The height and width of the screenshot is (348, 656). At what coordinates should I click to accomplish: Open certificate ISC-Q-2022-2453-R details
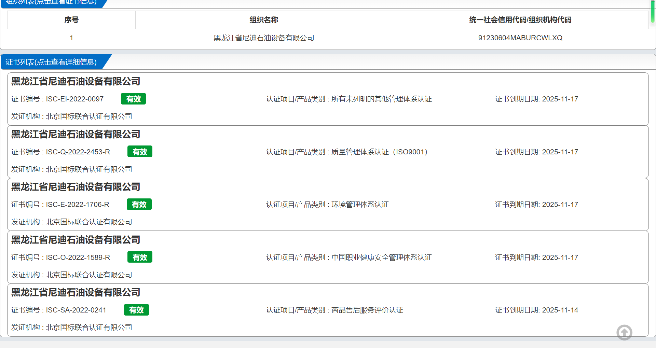tap(328, 152)
